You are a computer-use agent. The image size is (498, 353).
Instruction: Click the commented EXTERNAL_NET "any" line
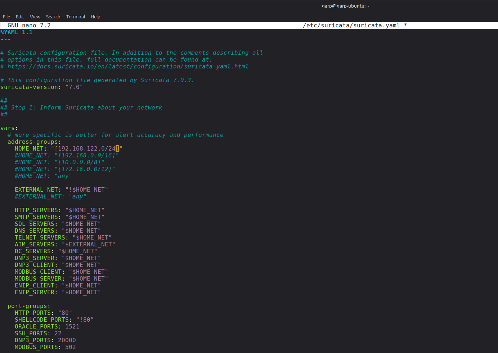(x=51, y=197)
